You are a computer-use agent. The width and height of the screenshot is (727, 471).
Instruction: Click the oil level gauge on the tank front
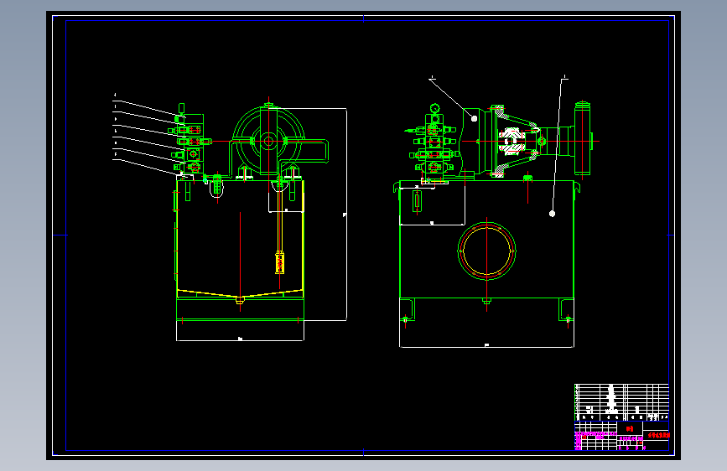(x=417, y=202)
